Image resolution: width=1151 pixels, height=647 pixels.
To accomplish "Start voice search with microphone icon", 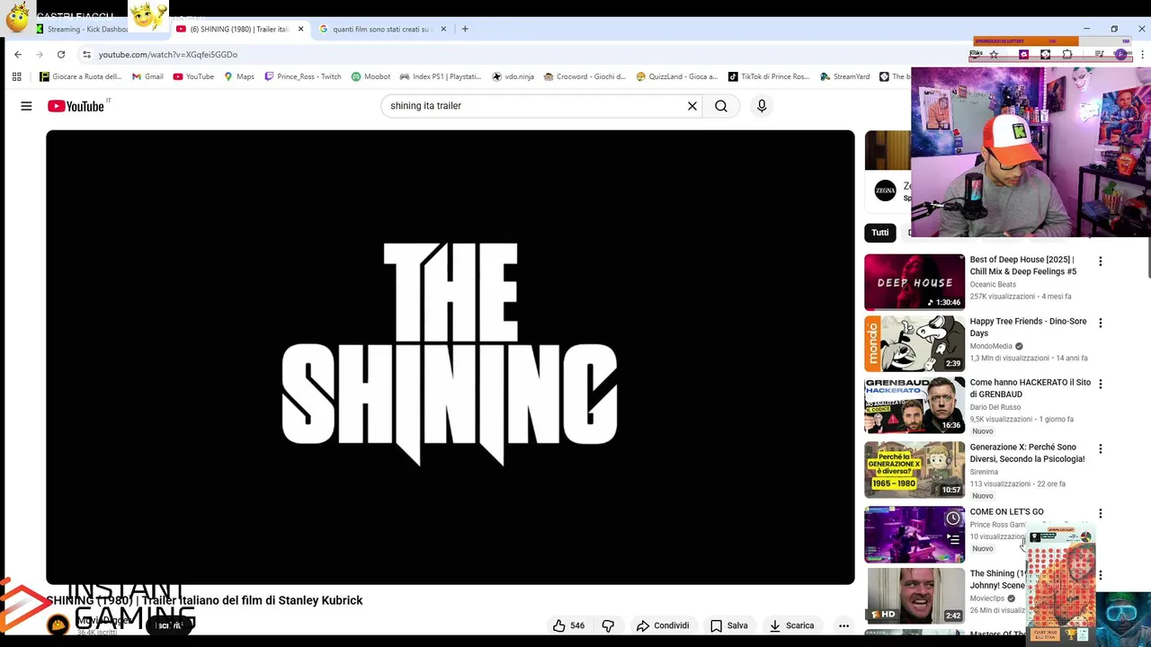I will coord(762,106).
